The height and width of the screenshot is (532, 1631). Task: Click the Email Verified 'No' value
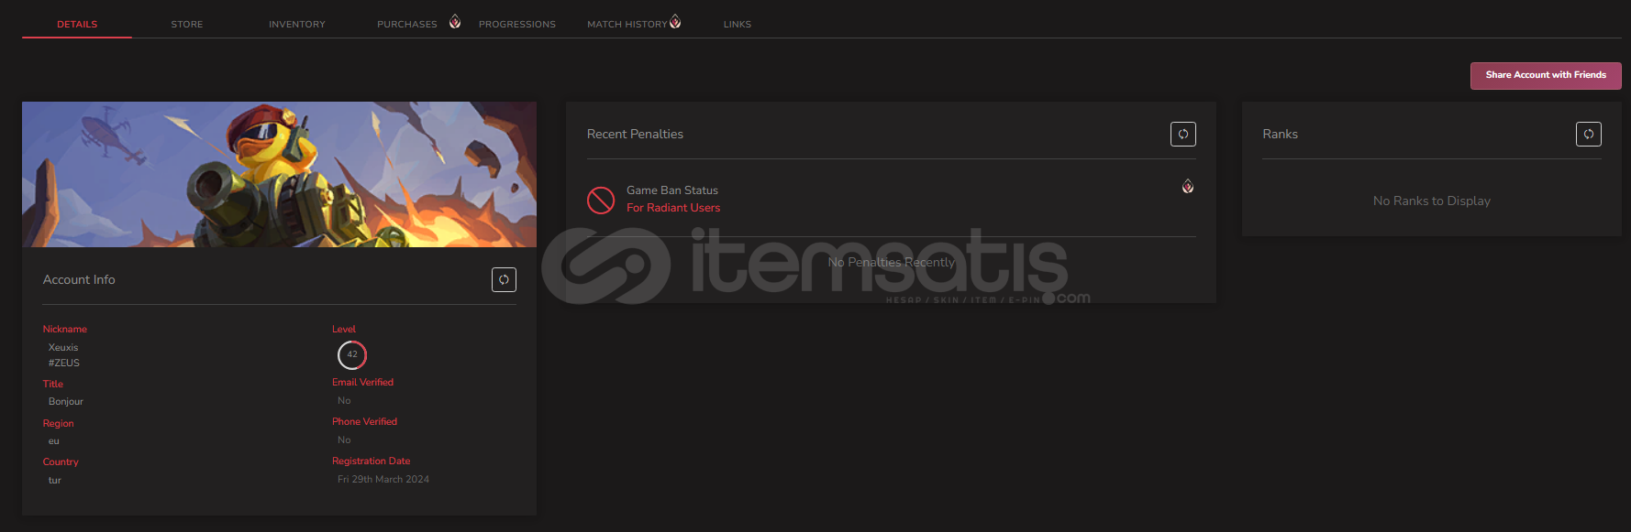coord(344,400)
